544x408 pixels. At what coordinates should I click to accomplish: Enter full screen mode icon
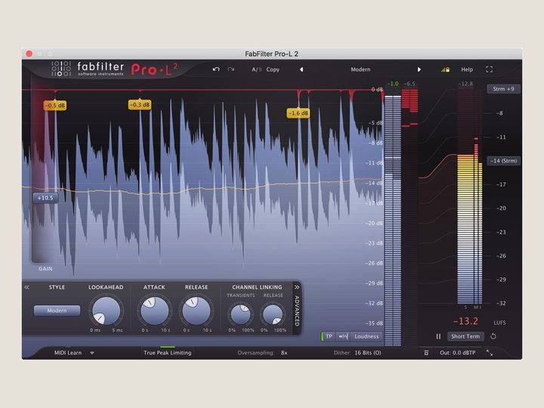pos(489,70)
